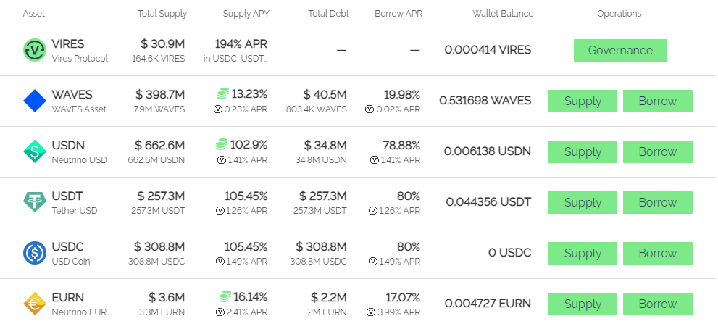Image resolution: width=718 pixels, height=329 pixels.
Task: Sort by Total Supply column header
Action: click(x=162, y=14)
